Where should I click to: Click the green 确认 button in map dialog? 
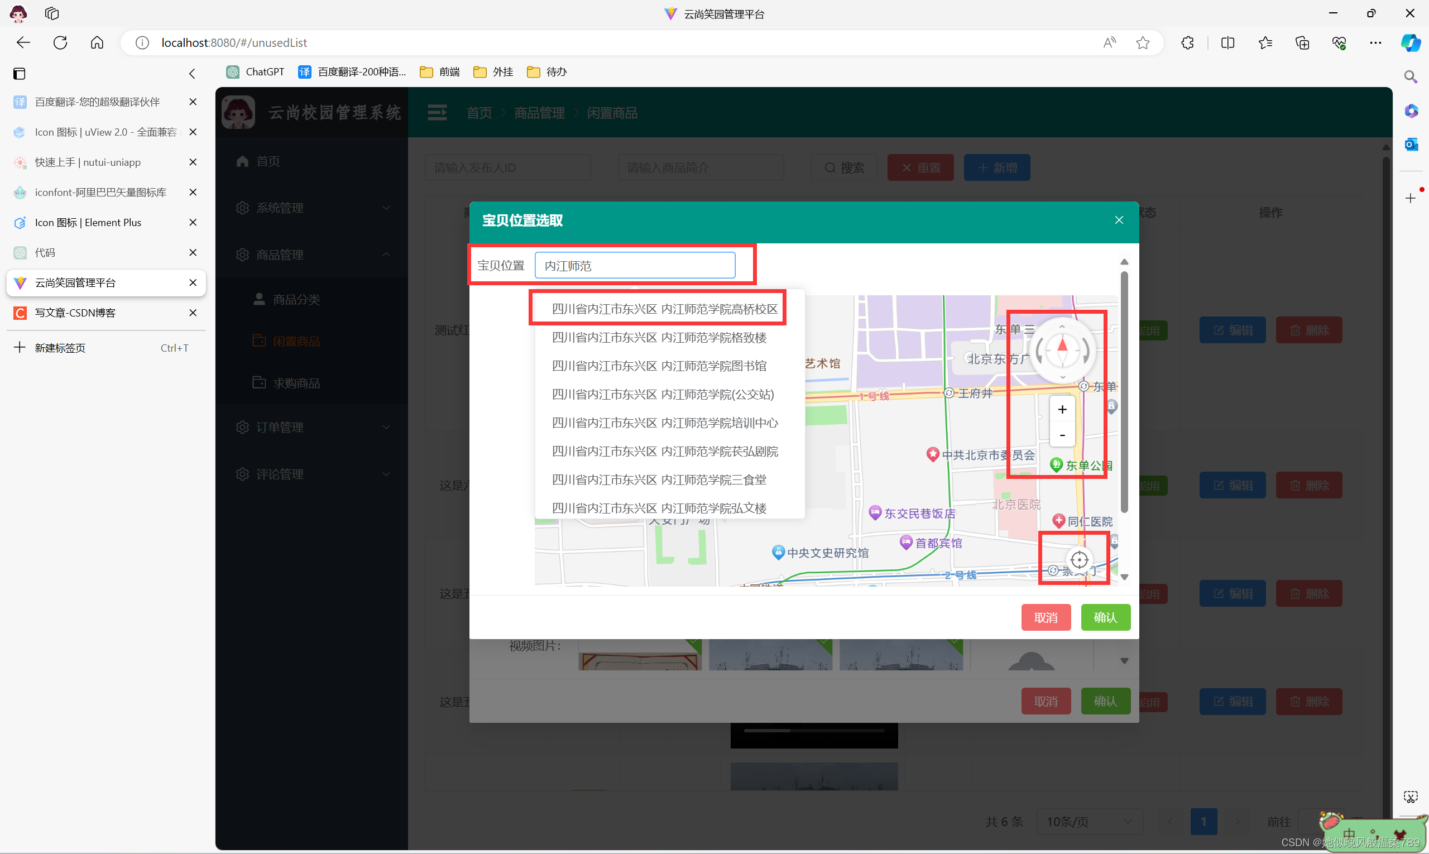[x=1105, y=617]
